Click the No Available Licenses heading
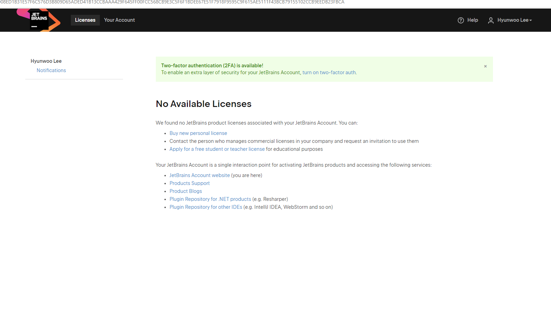The height and width of the screenshot is (313, 551). pyautogui.click(x=203, y=104)
